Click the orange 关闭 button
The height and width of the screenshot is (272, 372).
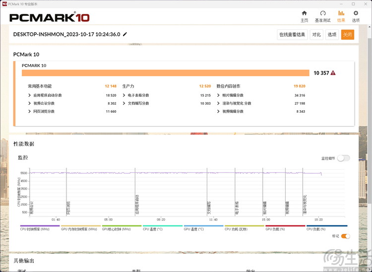pyautogui.click(x=347, y=35)
